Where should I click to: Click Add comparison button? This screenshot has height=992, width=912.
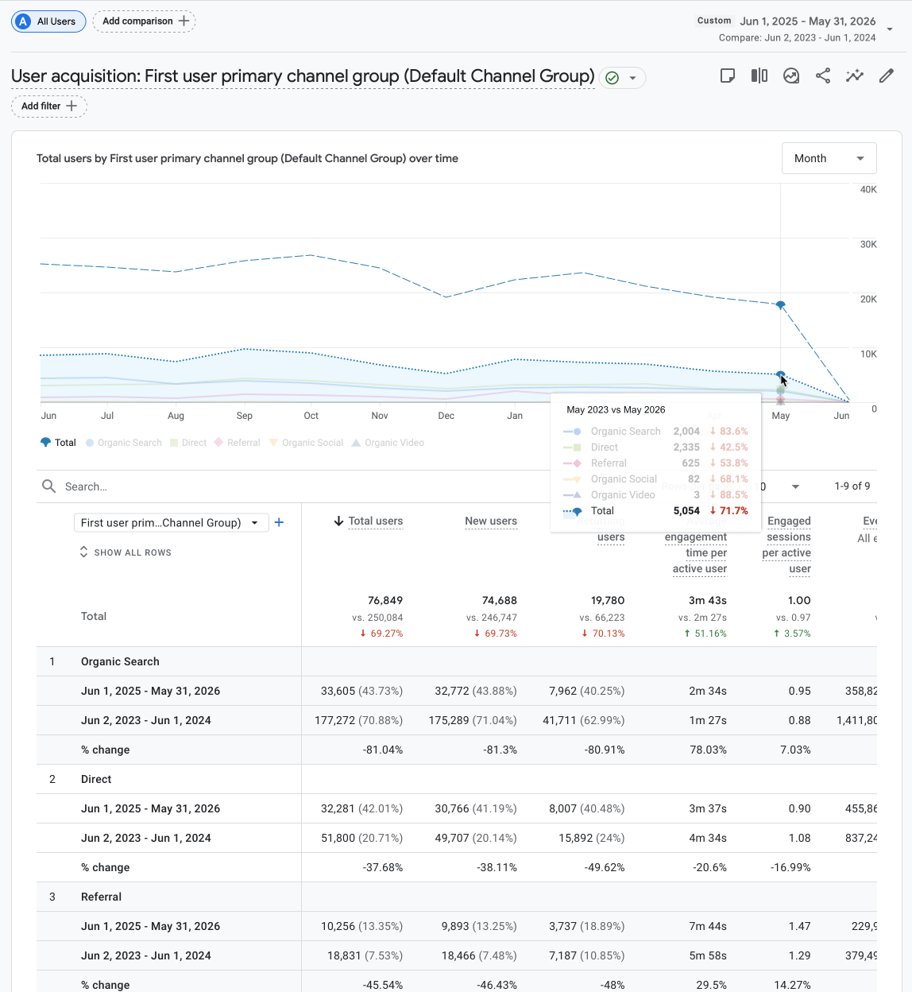(x=145, y=21)
